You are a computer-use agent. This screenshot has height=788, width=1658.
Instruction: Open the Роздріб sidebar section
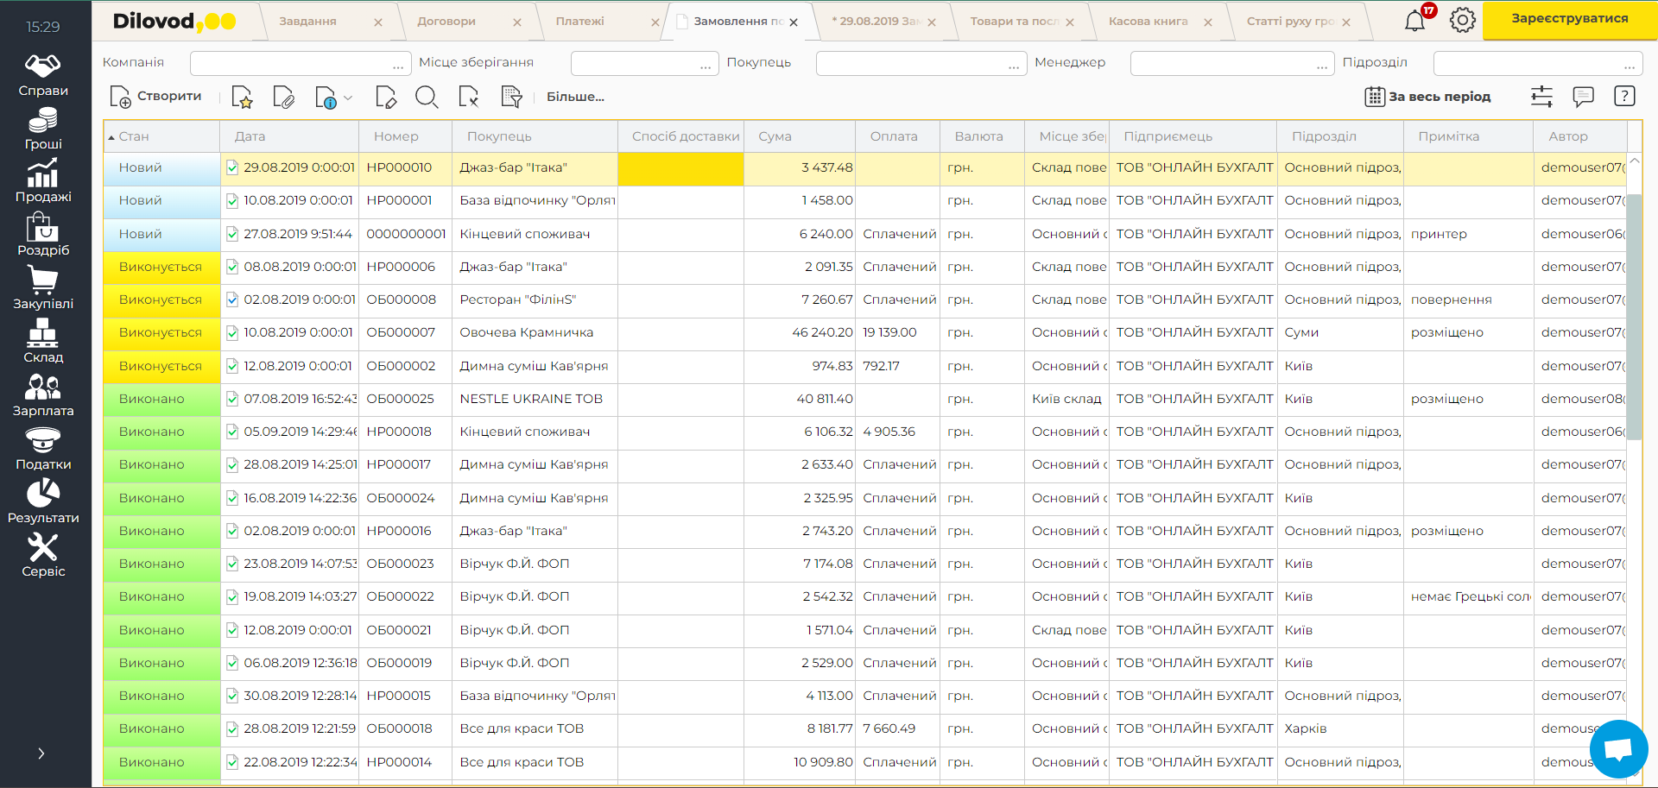[43, 235]
